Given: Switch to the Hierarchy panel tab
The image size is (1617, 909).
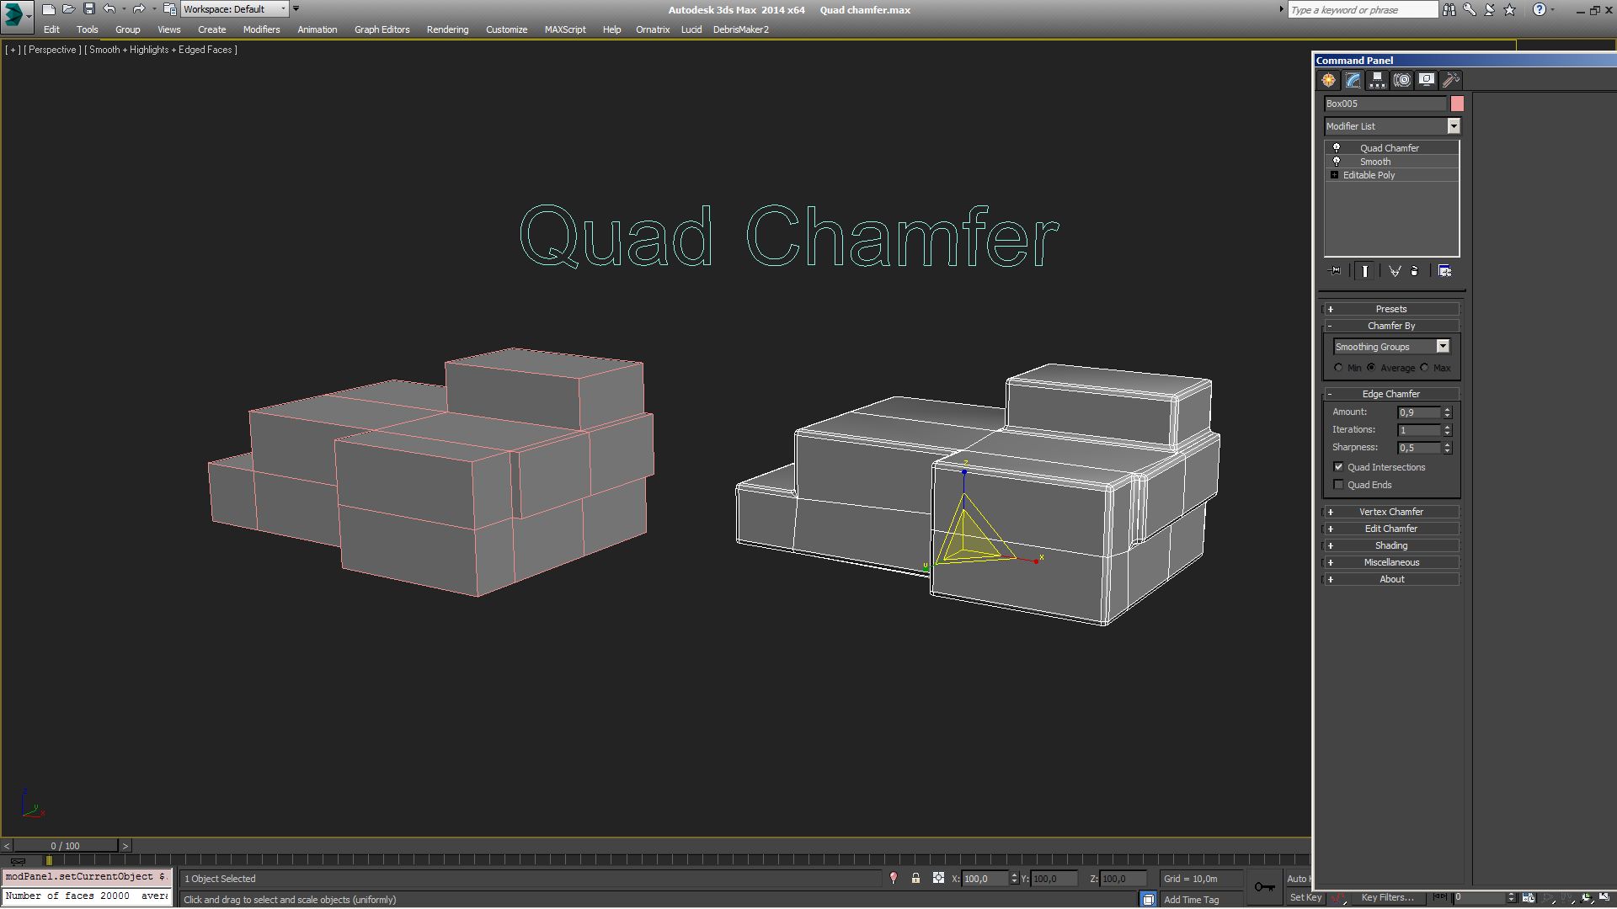Looking at the screenshot, I should point(1377,80).
